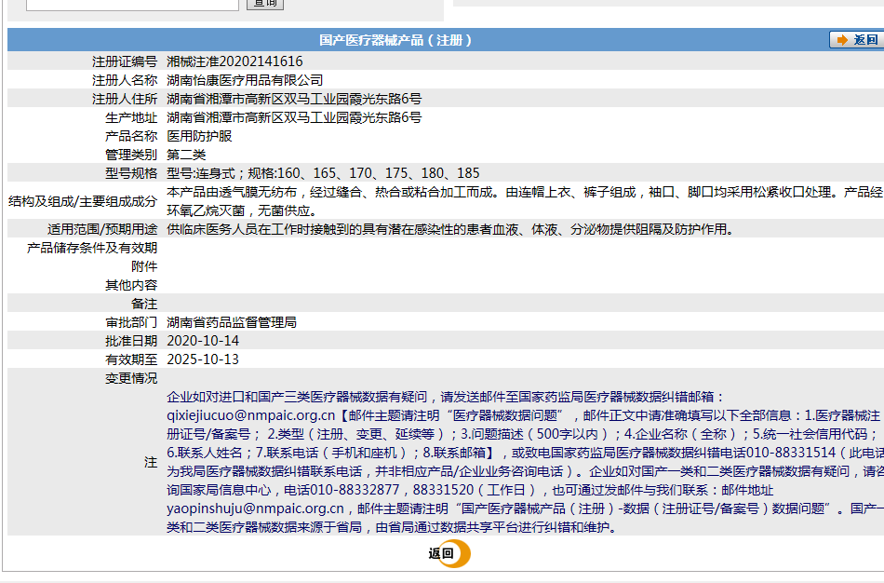Click the 生产地址 address value

click(x=294, y=117)
